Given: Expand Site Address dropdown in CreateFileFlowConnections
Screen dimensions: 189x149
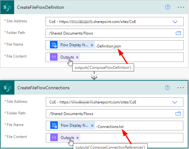Looking at the screenshot, I should (175, 102).
